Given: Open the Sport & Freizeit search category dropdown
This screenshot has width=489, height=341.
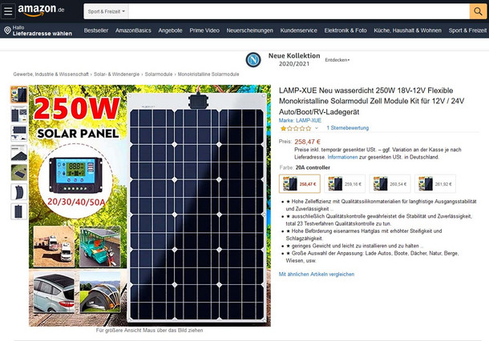Looking at the screenshot, I should [107, 12].
